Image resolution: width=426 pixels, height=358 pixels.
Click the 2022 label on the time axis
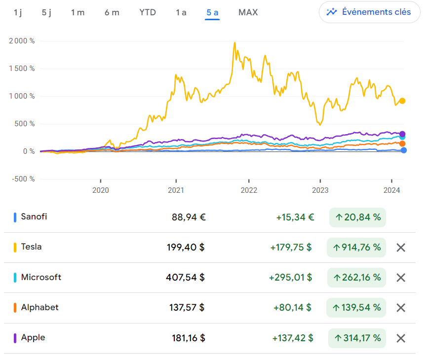click(x=249, y=190)
